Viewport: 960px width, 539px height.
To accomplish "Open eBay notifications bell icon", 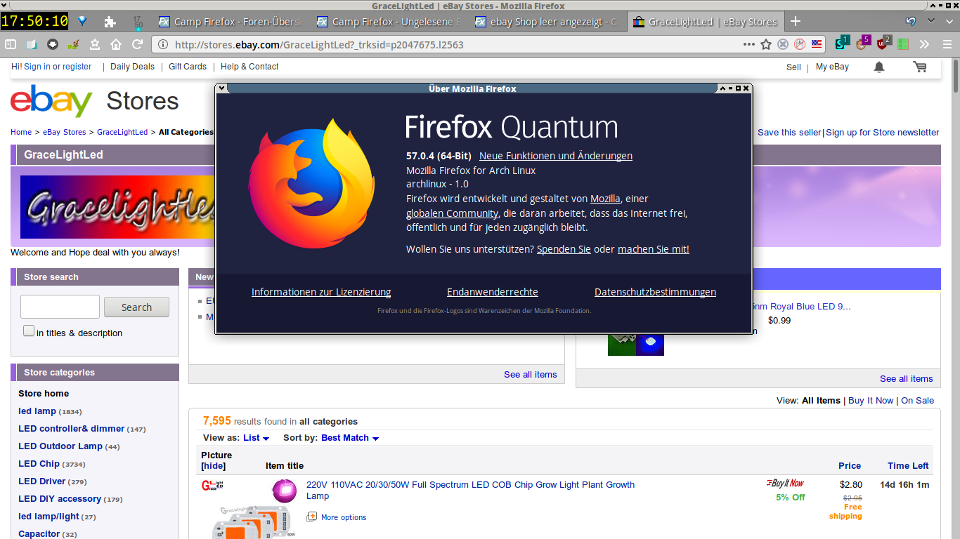I will click(x=879, y=67).
